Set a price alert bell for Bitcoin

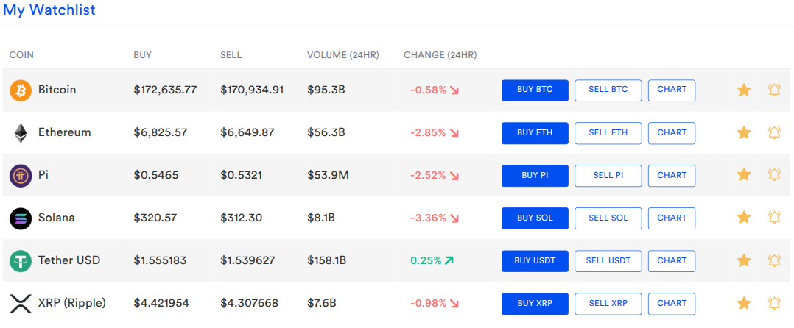tap(774, 90)
